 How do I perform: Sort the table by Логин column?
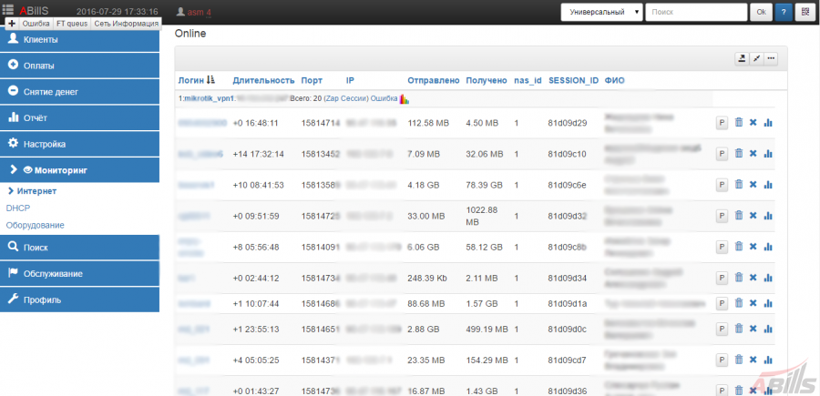197,80
